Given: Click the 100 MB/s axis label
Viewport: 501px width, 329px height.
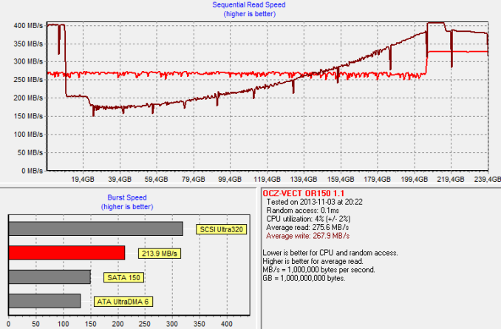Looking at the screenshot, I should (28, 135).
